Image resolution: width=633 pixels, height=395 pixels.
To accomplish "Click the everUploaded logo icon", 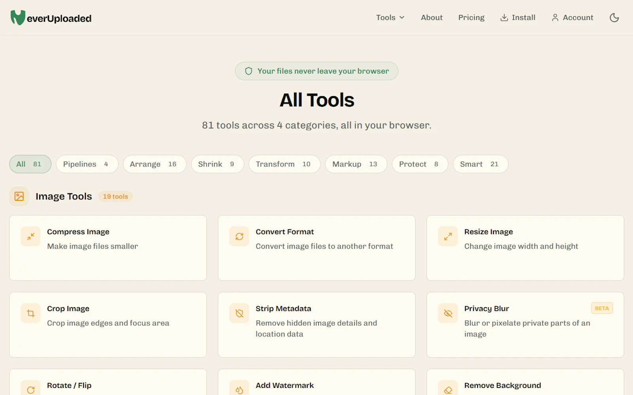I will tap(18, 18).
